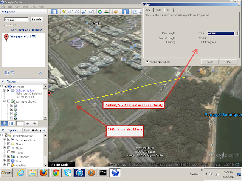Toggle the sidebar panel toolbar icon
The image size is (242, 181).
54,12
